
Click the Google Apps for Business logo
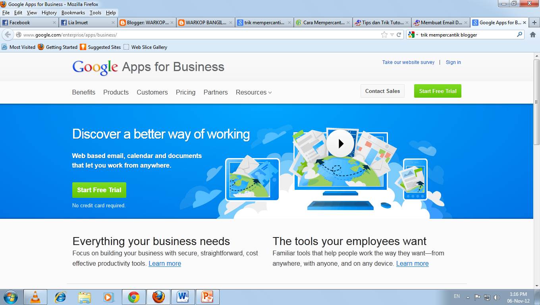pos(148,67)
